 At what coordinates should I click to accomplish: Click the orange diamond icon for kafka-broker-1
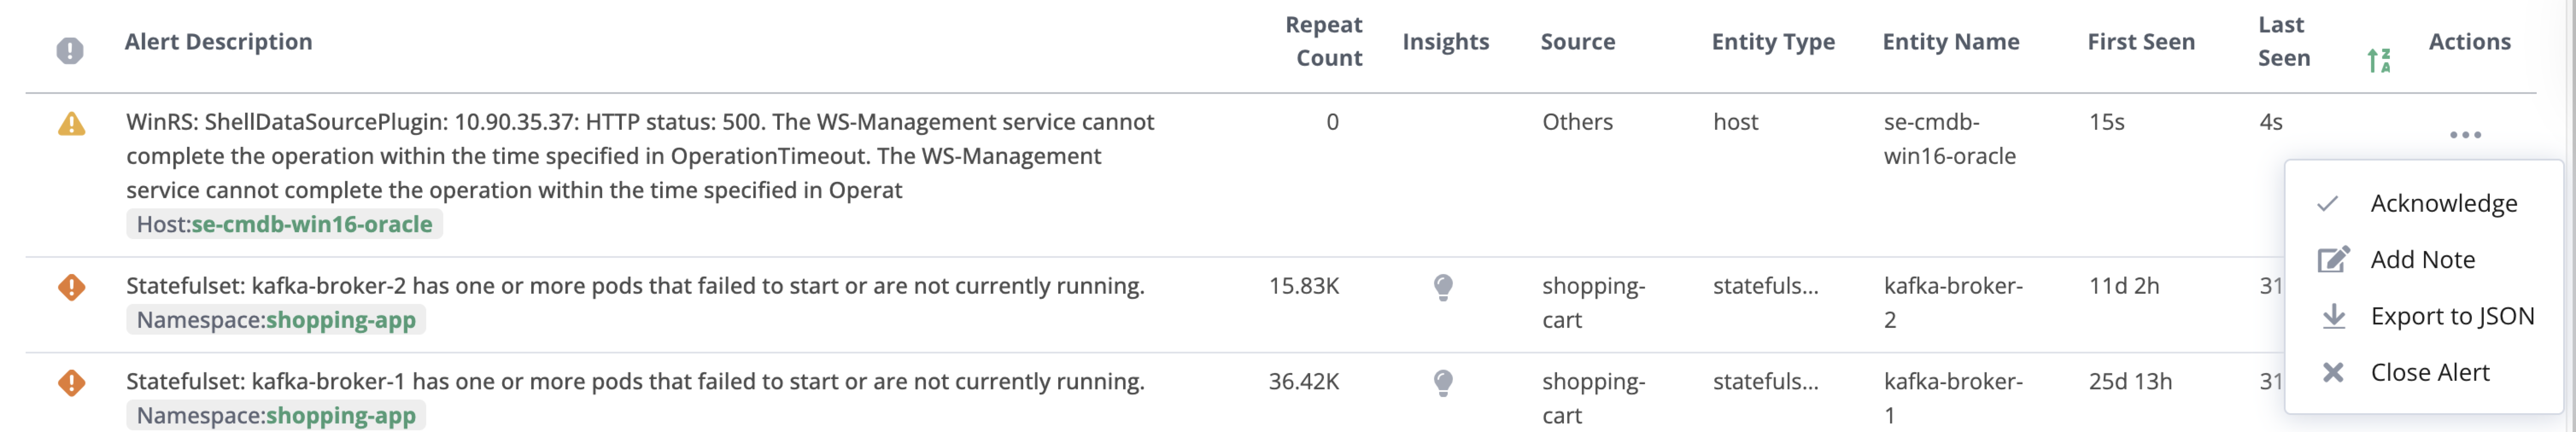[71, 383]
